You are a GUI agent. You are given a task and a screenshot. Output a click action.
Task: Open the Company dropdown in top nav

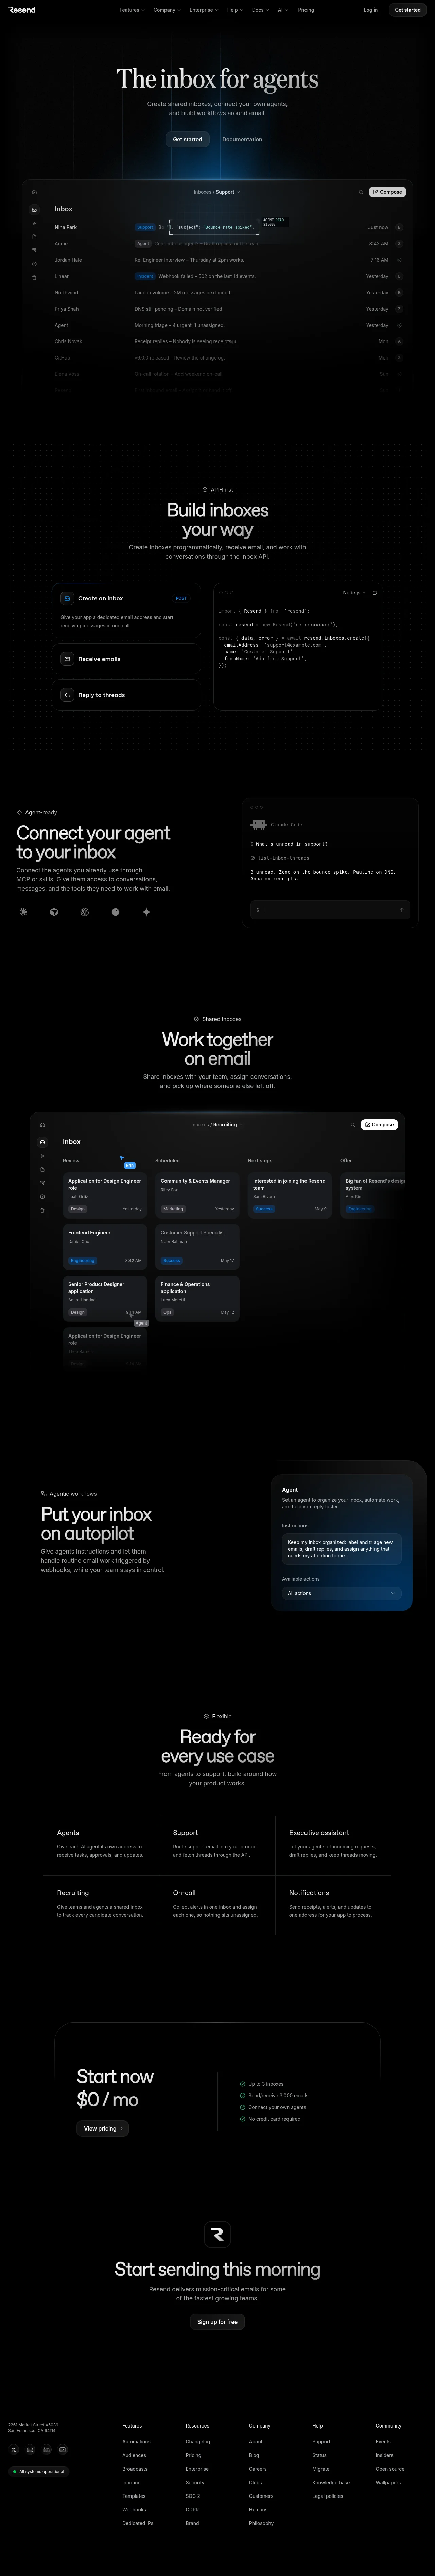tap(167, 10)
